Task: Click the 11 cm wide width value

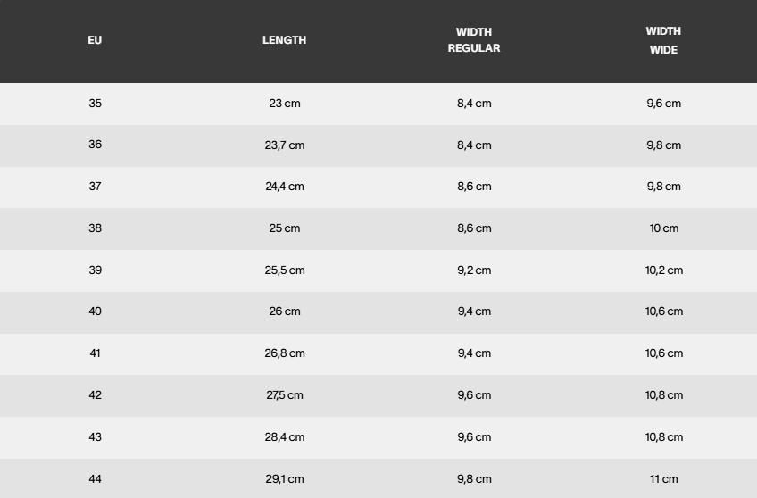Action: 664,479
